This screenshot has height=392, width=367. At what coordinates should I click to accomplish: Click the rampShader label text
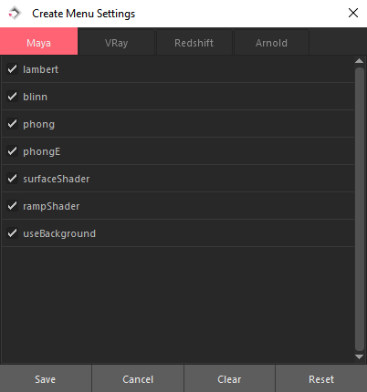(51, 207)
